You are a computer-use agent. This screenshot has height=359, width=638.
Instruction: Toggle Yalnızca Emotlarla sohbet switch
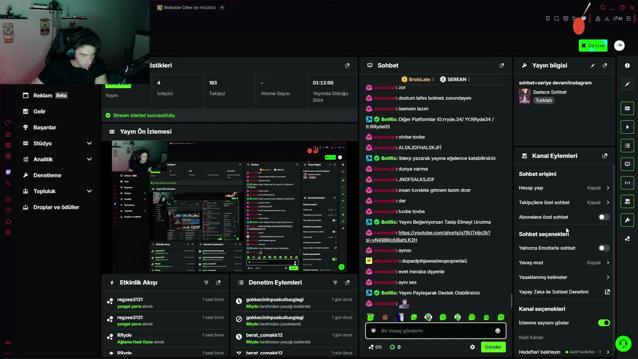[x=604, y=248]
